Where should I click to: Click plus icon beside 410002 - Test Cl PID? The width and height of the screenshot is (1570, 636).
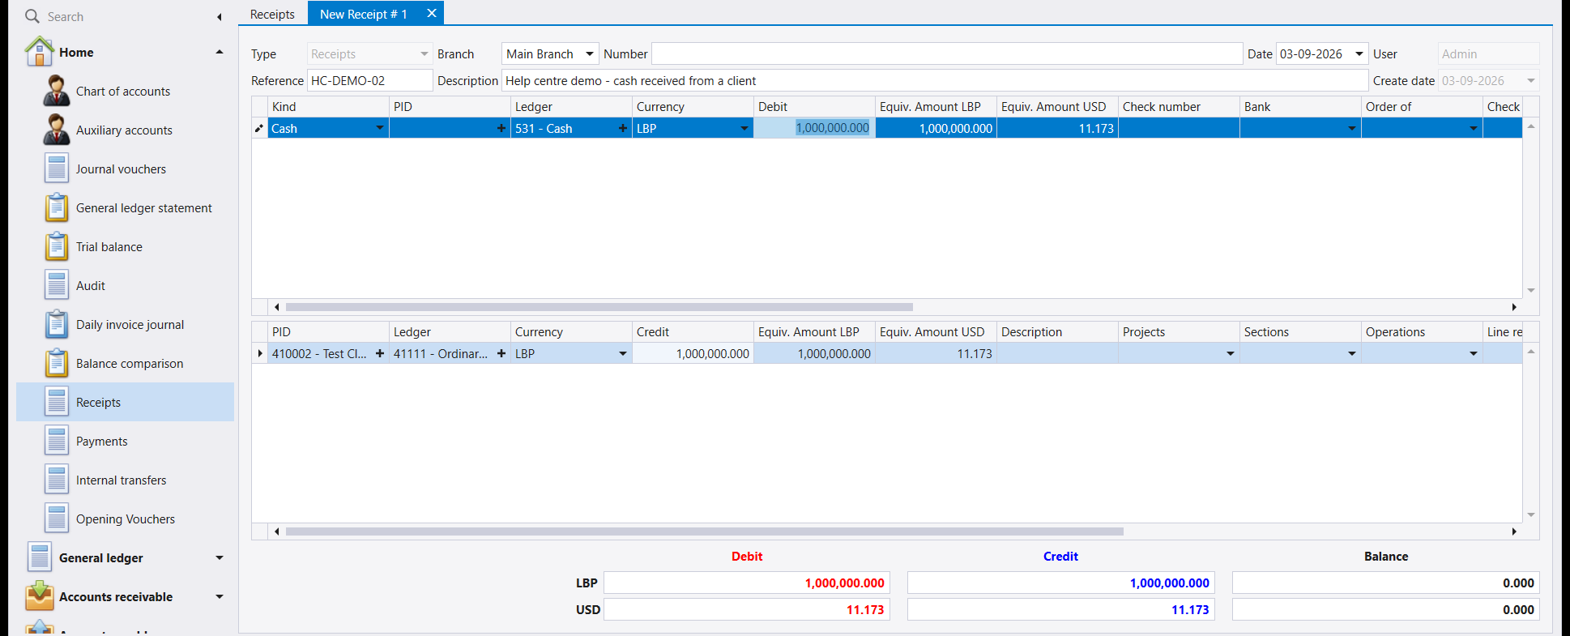(x=379, y=353)
